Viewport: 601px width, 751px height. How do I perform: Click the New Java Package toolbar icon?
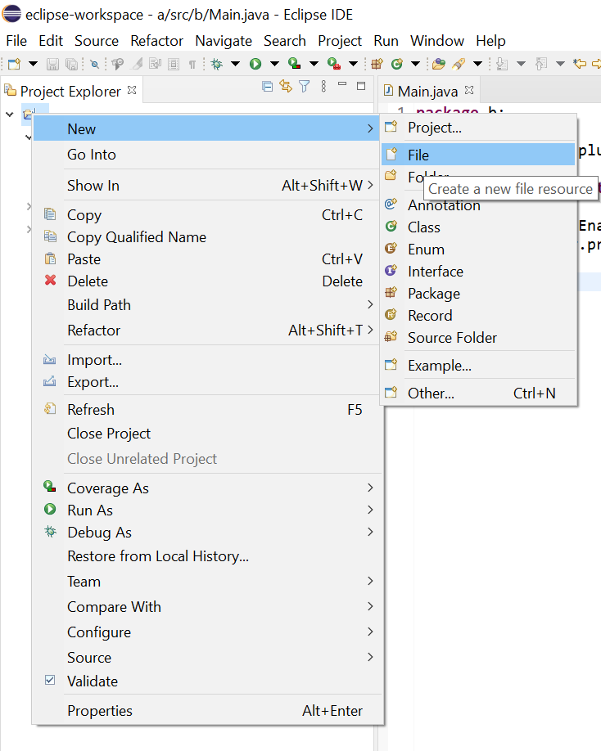pos(377,64)
